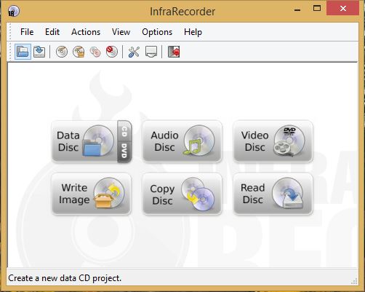Image resolution: width=365 pixels, height=292 pixels.
Task: Click the burn compilation disc toolbar icon
Action: pyautogui.click(x=62, y=52)
